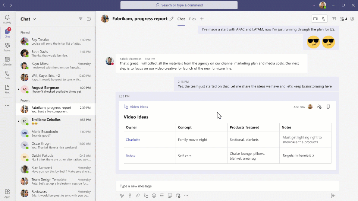Insert a GIF into the message

click(x=162, y=195)
